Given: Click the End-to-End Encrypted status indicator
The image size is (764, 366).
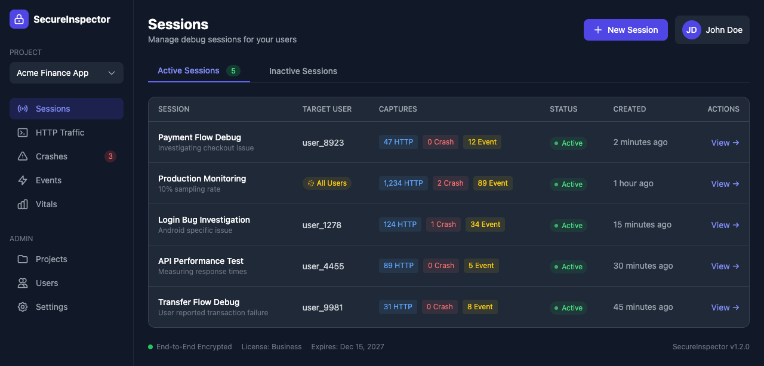Looking at the screenshot, I should pos(190,347).
